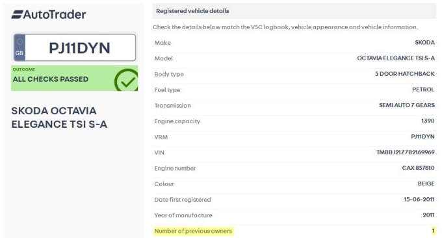Select the Make row value SKODA

coord(424,43)
